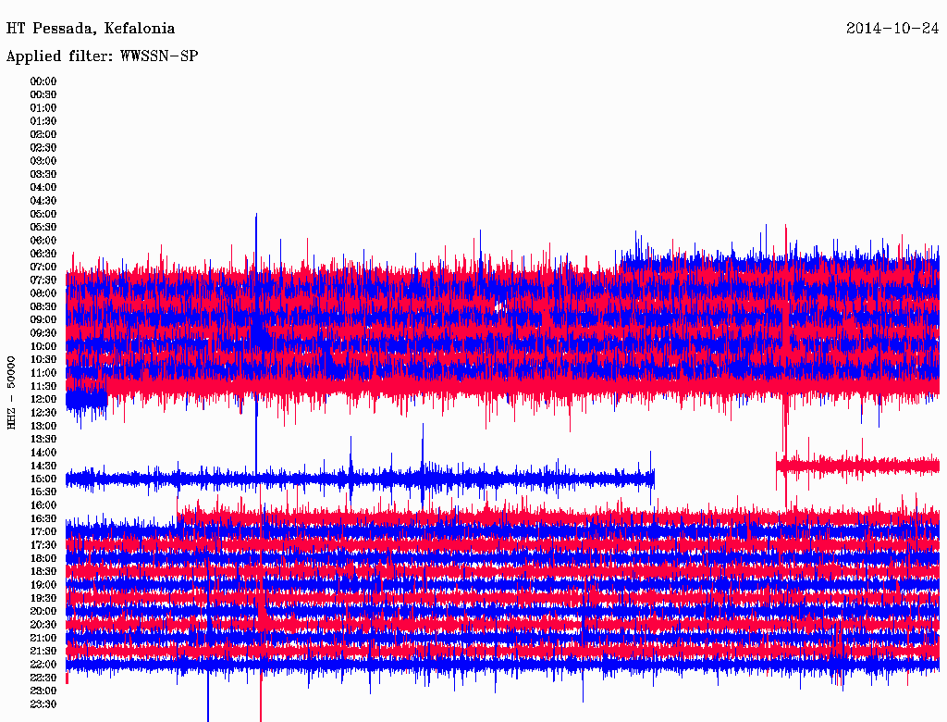Screen dimensions: 947x722
Task: Click the 05:00 time label
Action: click(x=43, y=214)
